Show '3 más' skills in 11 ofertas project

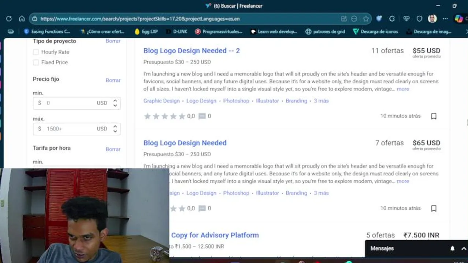click(321, 101)
